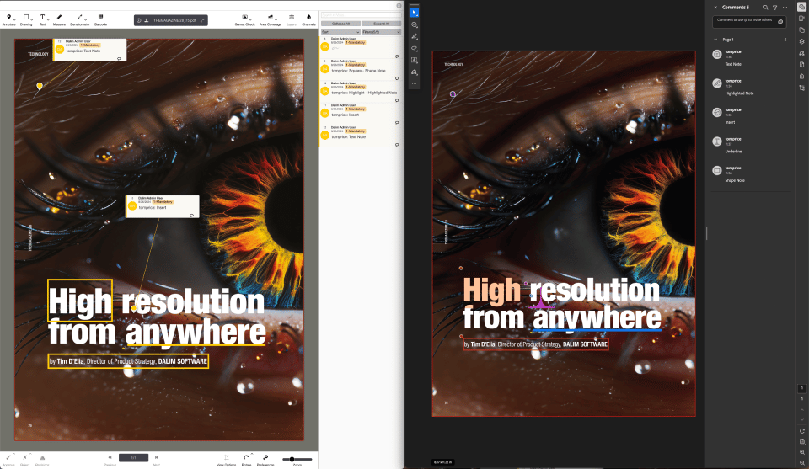Select the Measure tool
Viewport: 809px width, 469px height.
point(59,17)
